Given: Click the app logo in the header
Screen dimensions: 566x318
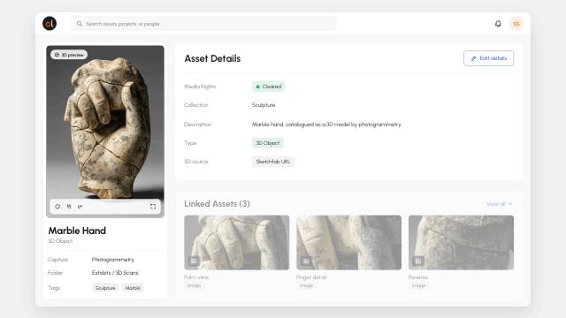Looking at the screenshot, I should click(50, 24).
